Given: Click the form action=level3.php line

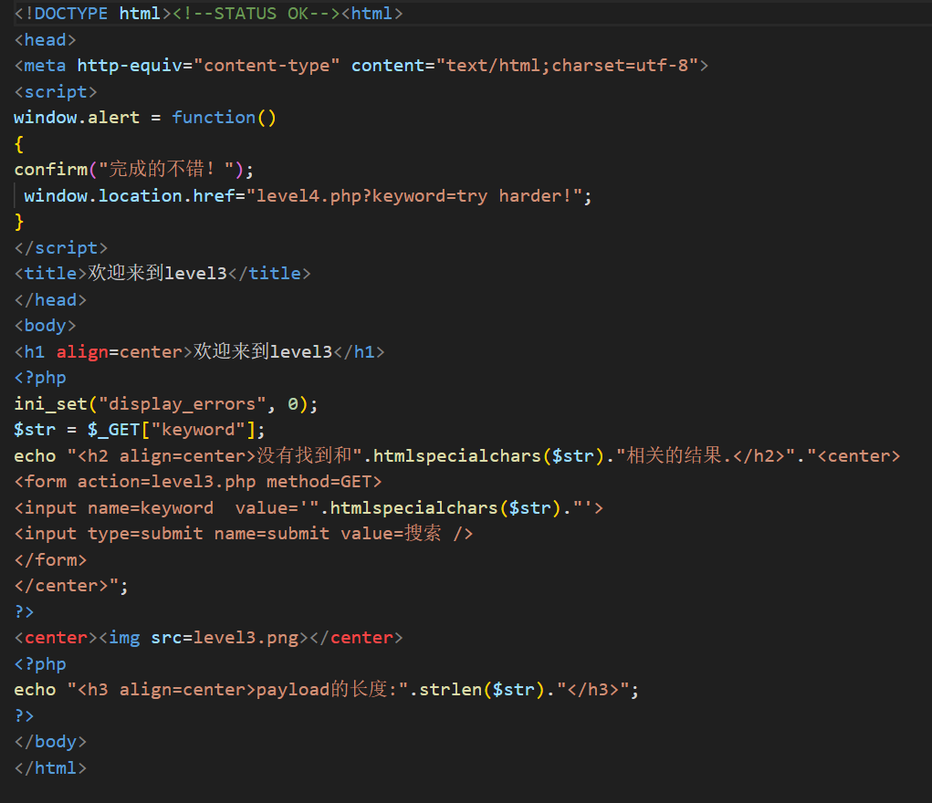Looking at the screenshot, I should (198, 482).
